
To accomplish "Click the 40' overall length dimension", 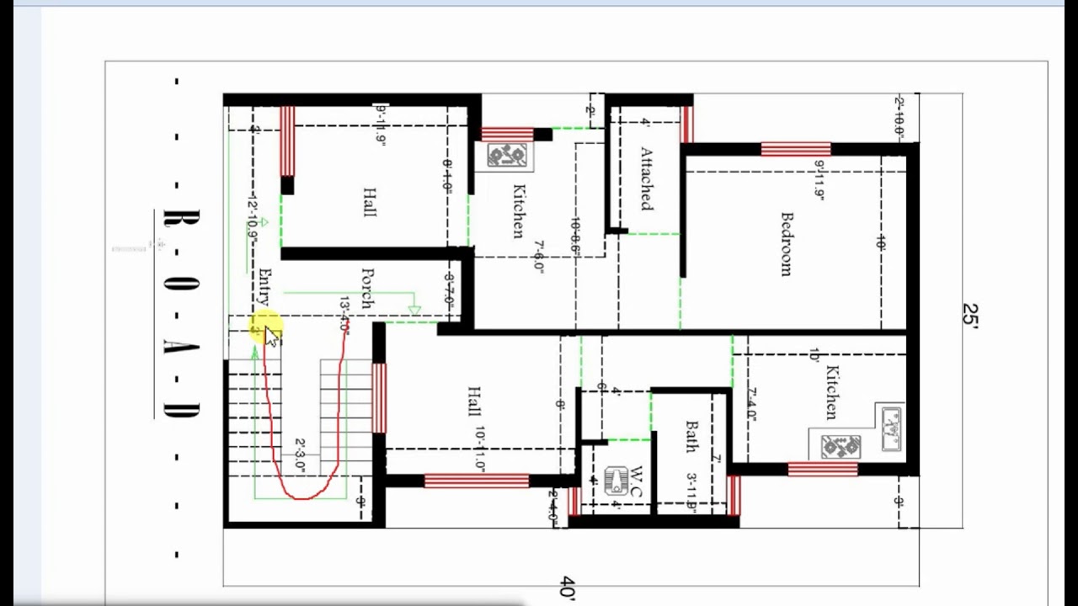I will [568, 587].
